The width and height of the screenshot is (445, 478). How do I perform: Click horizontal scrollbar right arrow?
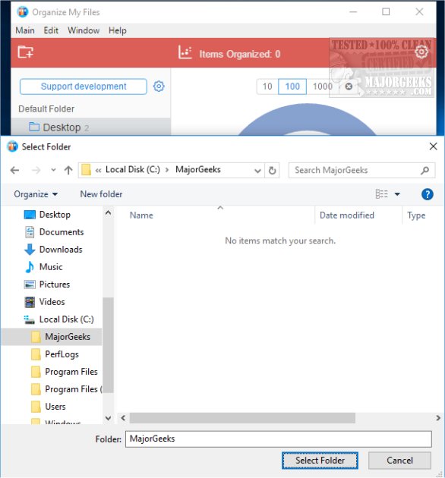coord(438,418)
